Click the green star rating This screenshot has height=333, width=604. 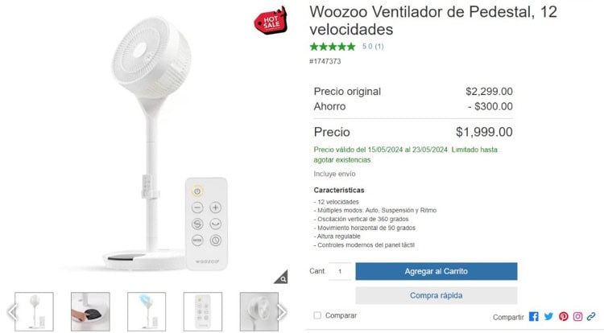[x=333, y=47]
